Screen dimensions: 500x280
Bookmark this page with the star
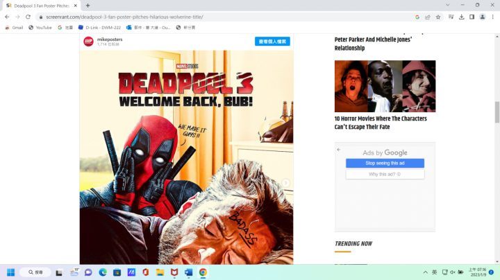pos(438,17)
